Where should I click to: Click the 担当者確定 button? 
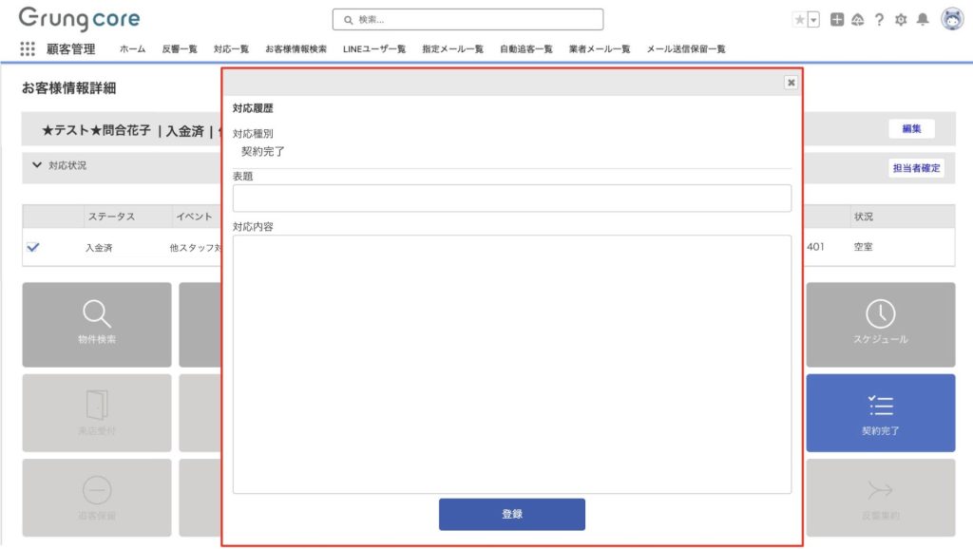pos(916,168)
